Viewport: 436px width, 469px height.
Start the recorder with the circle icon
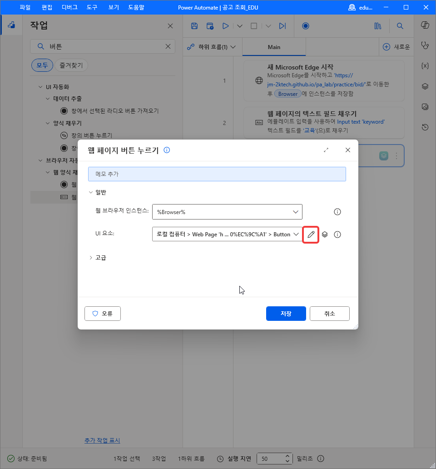[305, 26]
